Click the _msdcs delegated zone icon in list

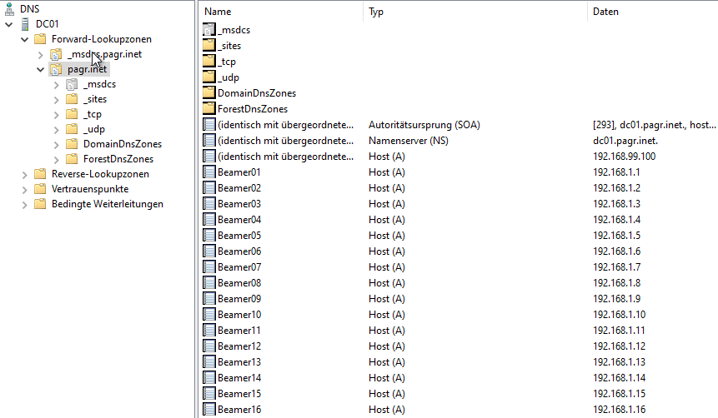point(209,30)
